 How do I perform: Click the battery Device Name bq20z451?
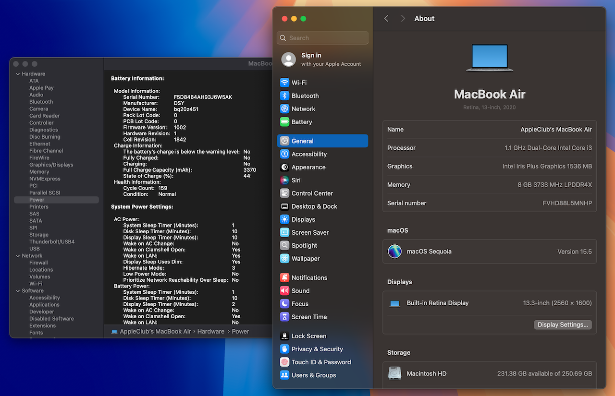pos(186,109)
